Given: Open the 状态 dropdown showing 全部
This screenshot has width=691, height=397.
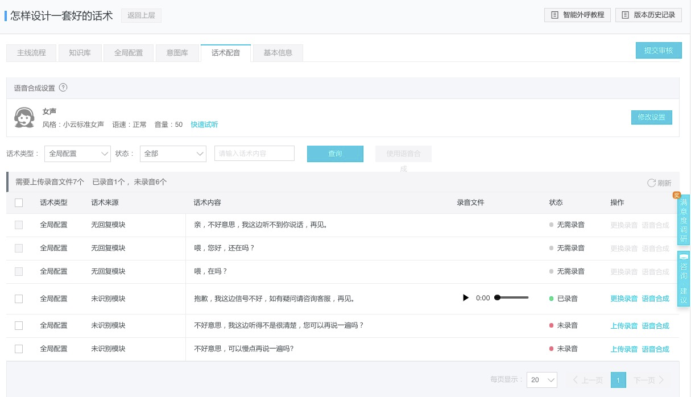Looking at the screenshot, I should point(173,154).
